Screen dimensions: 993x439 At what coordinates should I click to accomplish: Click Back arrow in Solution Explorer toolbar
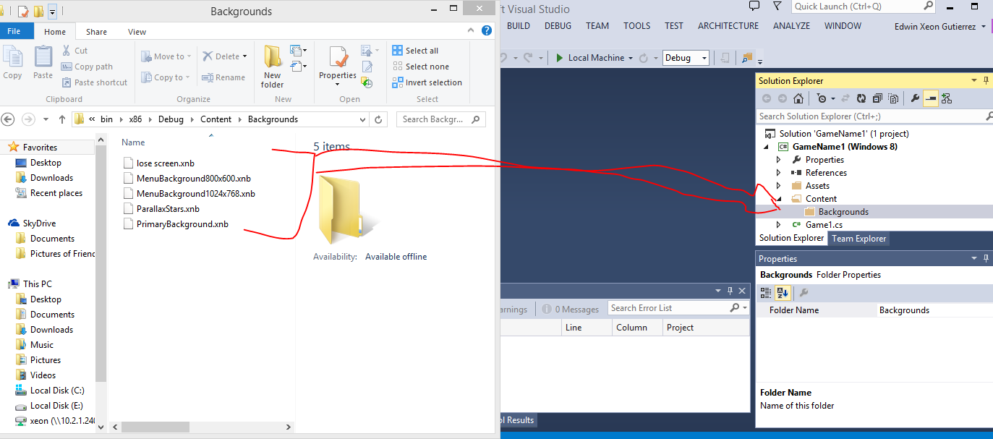pos(767,98)
